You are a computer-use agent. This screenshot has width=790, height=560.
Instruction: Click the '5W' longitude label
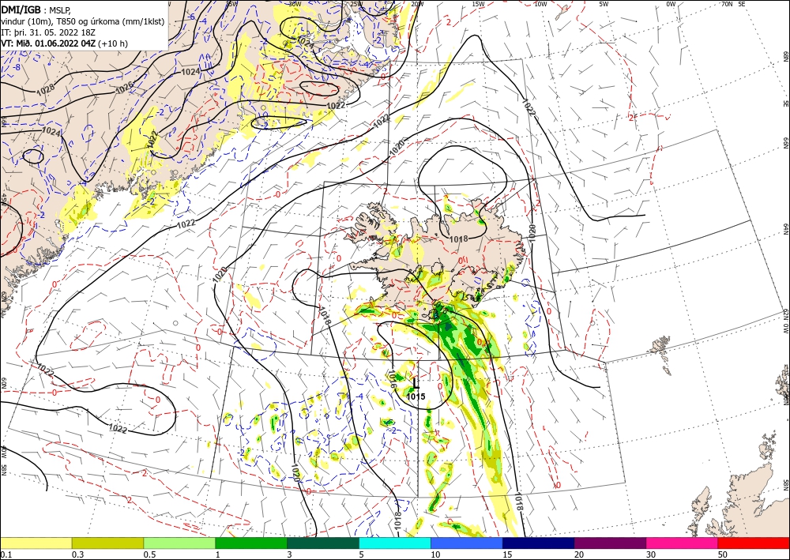click(604, 4)
